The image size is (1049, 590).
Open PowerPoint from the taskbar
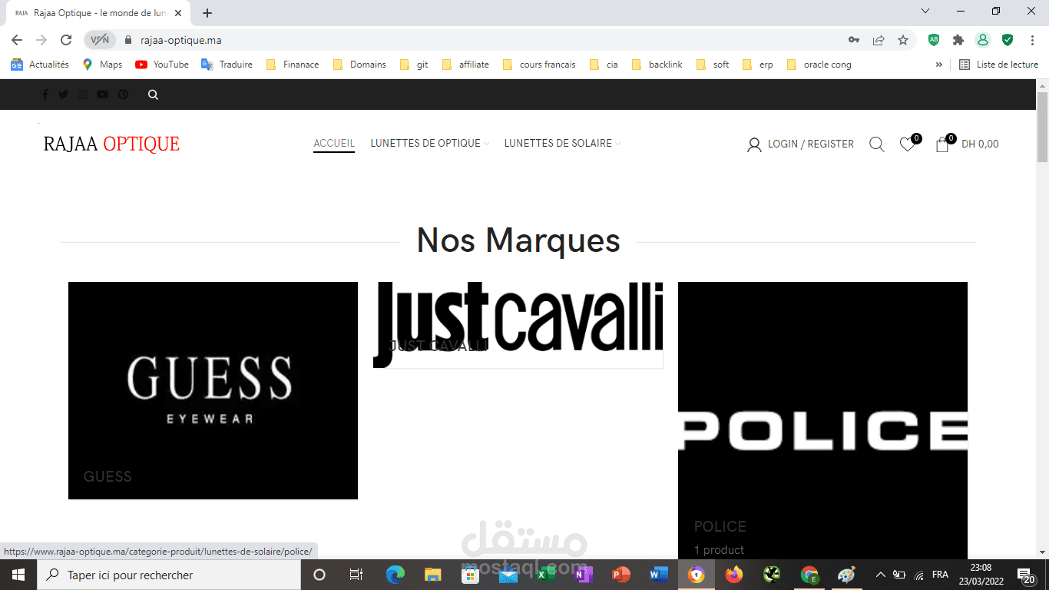click(x=621, y=575)
